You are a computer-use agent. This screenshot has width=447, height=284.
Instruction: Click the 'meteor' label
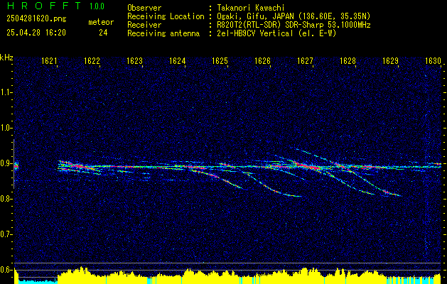pos(101,22)
